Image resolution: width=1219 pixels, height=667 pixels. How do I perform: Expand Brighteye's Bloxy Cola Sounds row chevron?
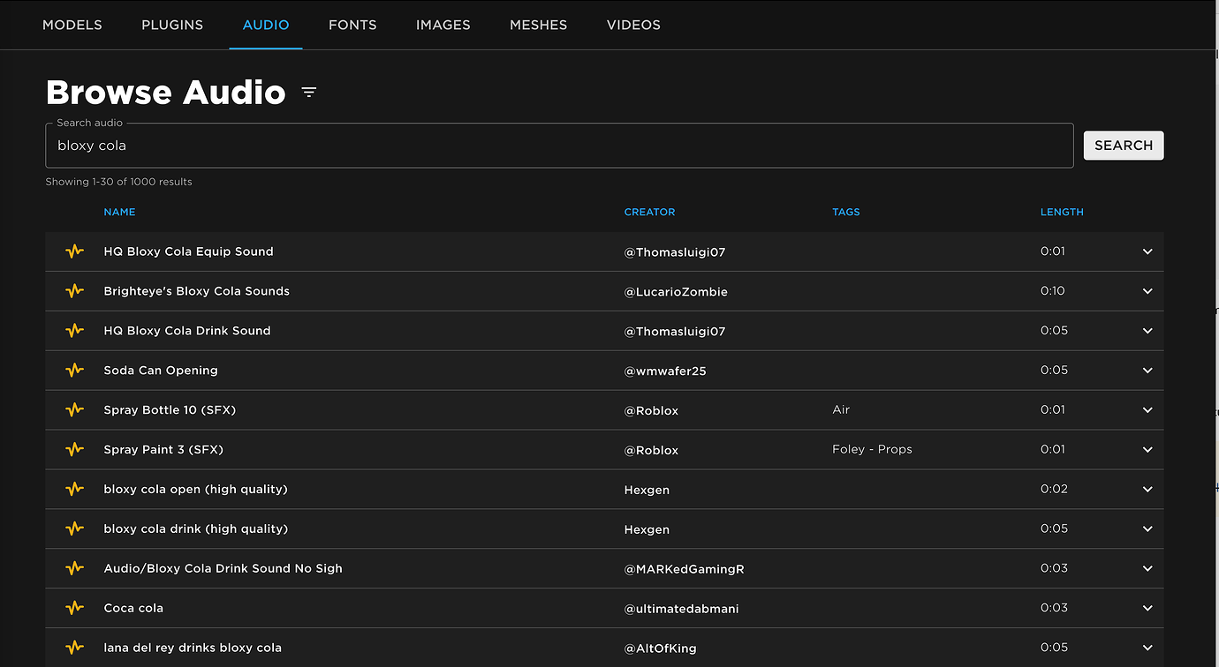coord(1147,291)
